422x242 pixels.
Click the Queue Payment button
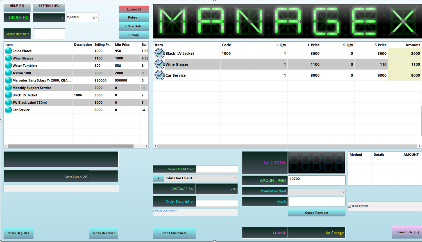click(x=316, y=213)
